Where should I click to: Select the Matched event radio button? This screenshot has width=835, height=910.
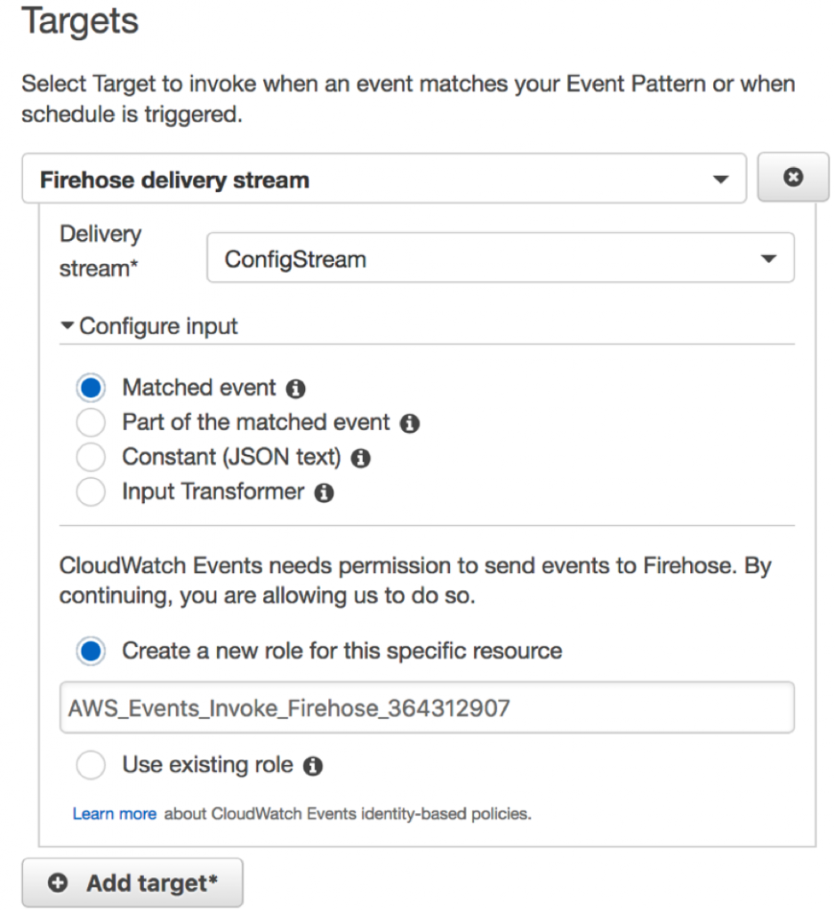[92, 388]
